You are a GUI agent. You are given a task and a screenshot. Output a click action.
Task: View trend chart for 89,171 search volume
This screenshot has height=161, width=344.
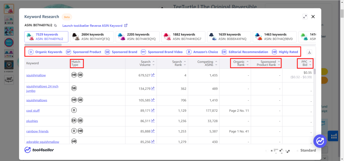(x=153, y=110)
